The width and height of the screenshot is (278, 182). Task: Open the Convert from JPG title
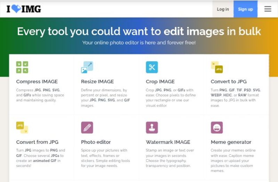37,142
